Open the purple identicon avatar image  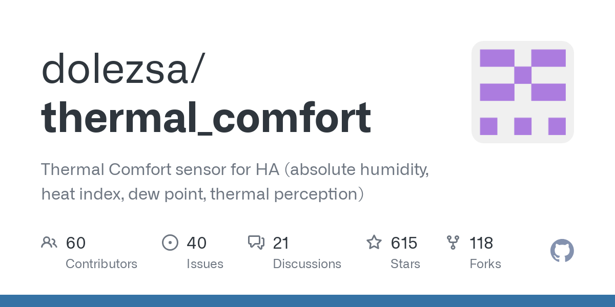[522, 92]
